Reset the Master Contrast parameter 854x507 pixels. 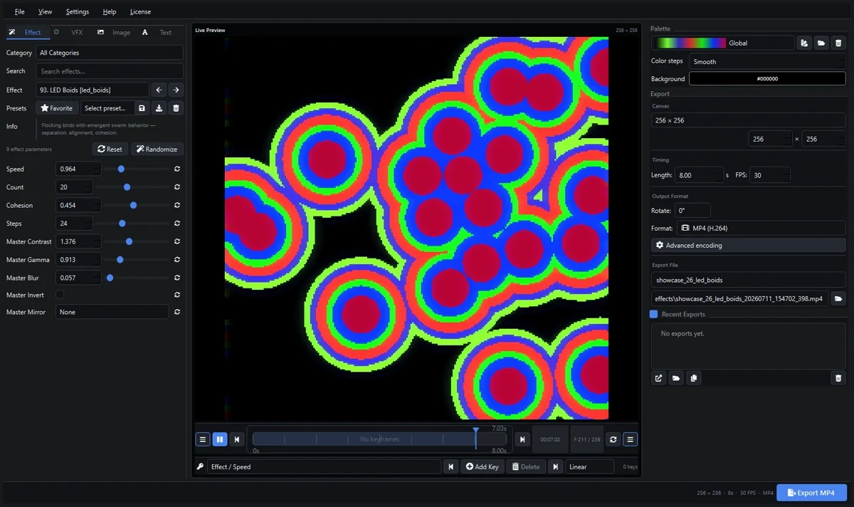coord(176,241)
